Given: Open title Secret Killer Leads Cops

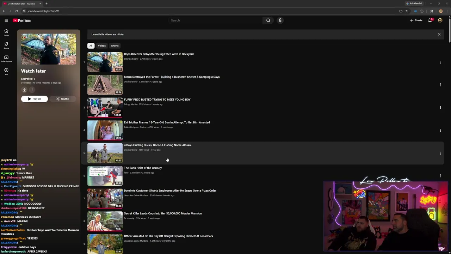Looking at the screenshot, I should tap(163, 213).
